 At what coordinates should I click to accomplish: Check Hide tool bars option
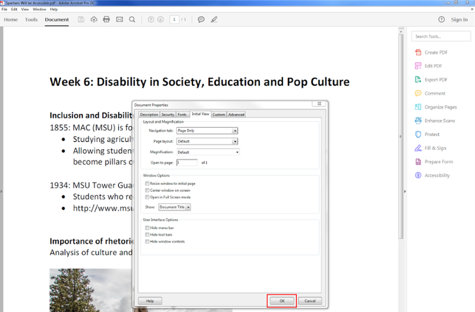coord(147,235)
